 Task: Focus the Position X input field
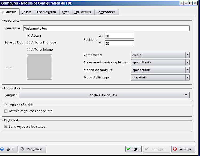coord(119,36)
